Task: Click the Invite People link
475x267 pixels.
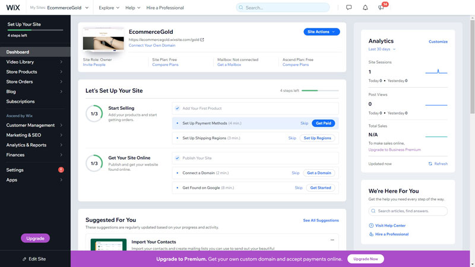Action: [94, 65]
